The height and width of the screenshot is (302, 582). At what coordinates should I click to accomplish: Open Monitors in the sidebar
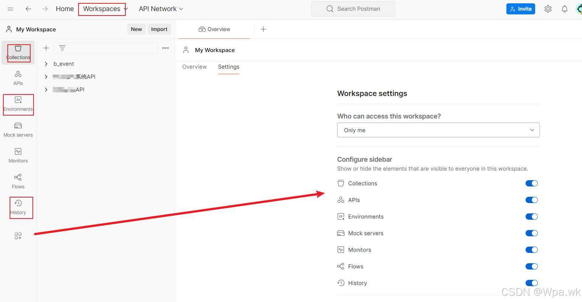[18, 156]
